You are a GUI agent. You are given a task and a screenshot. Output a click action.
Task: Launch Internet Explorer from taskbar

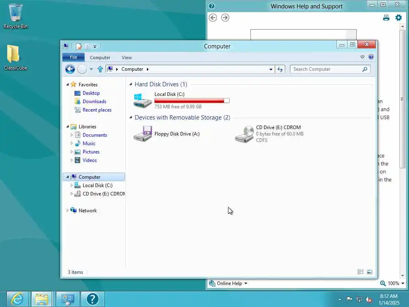point(17,299)
